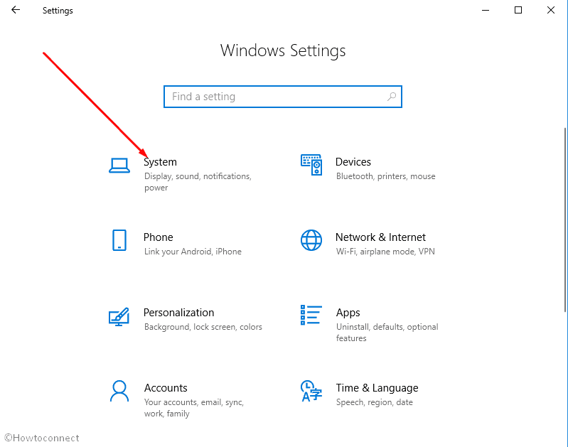This screenshot has height=447, width=568.
Task: Select the Apps list icon
Action: pos(311,315)
